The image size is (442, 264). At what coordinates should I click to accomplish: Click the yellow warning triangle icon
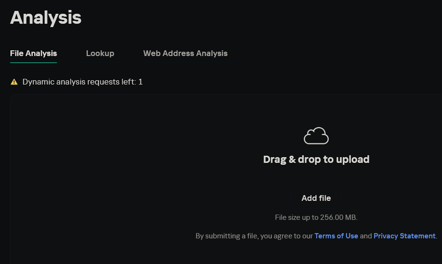14,82
